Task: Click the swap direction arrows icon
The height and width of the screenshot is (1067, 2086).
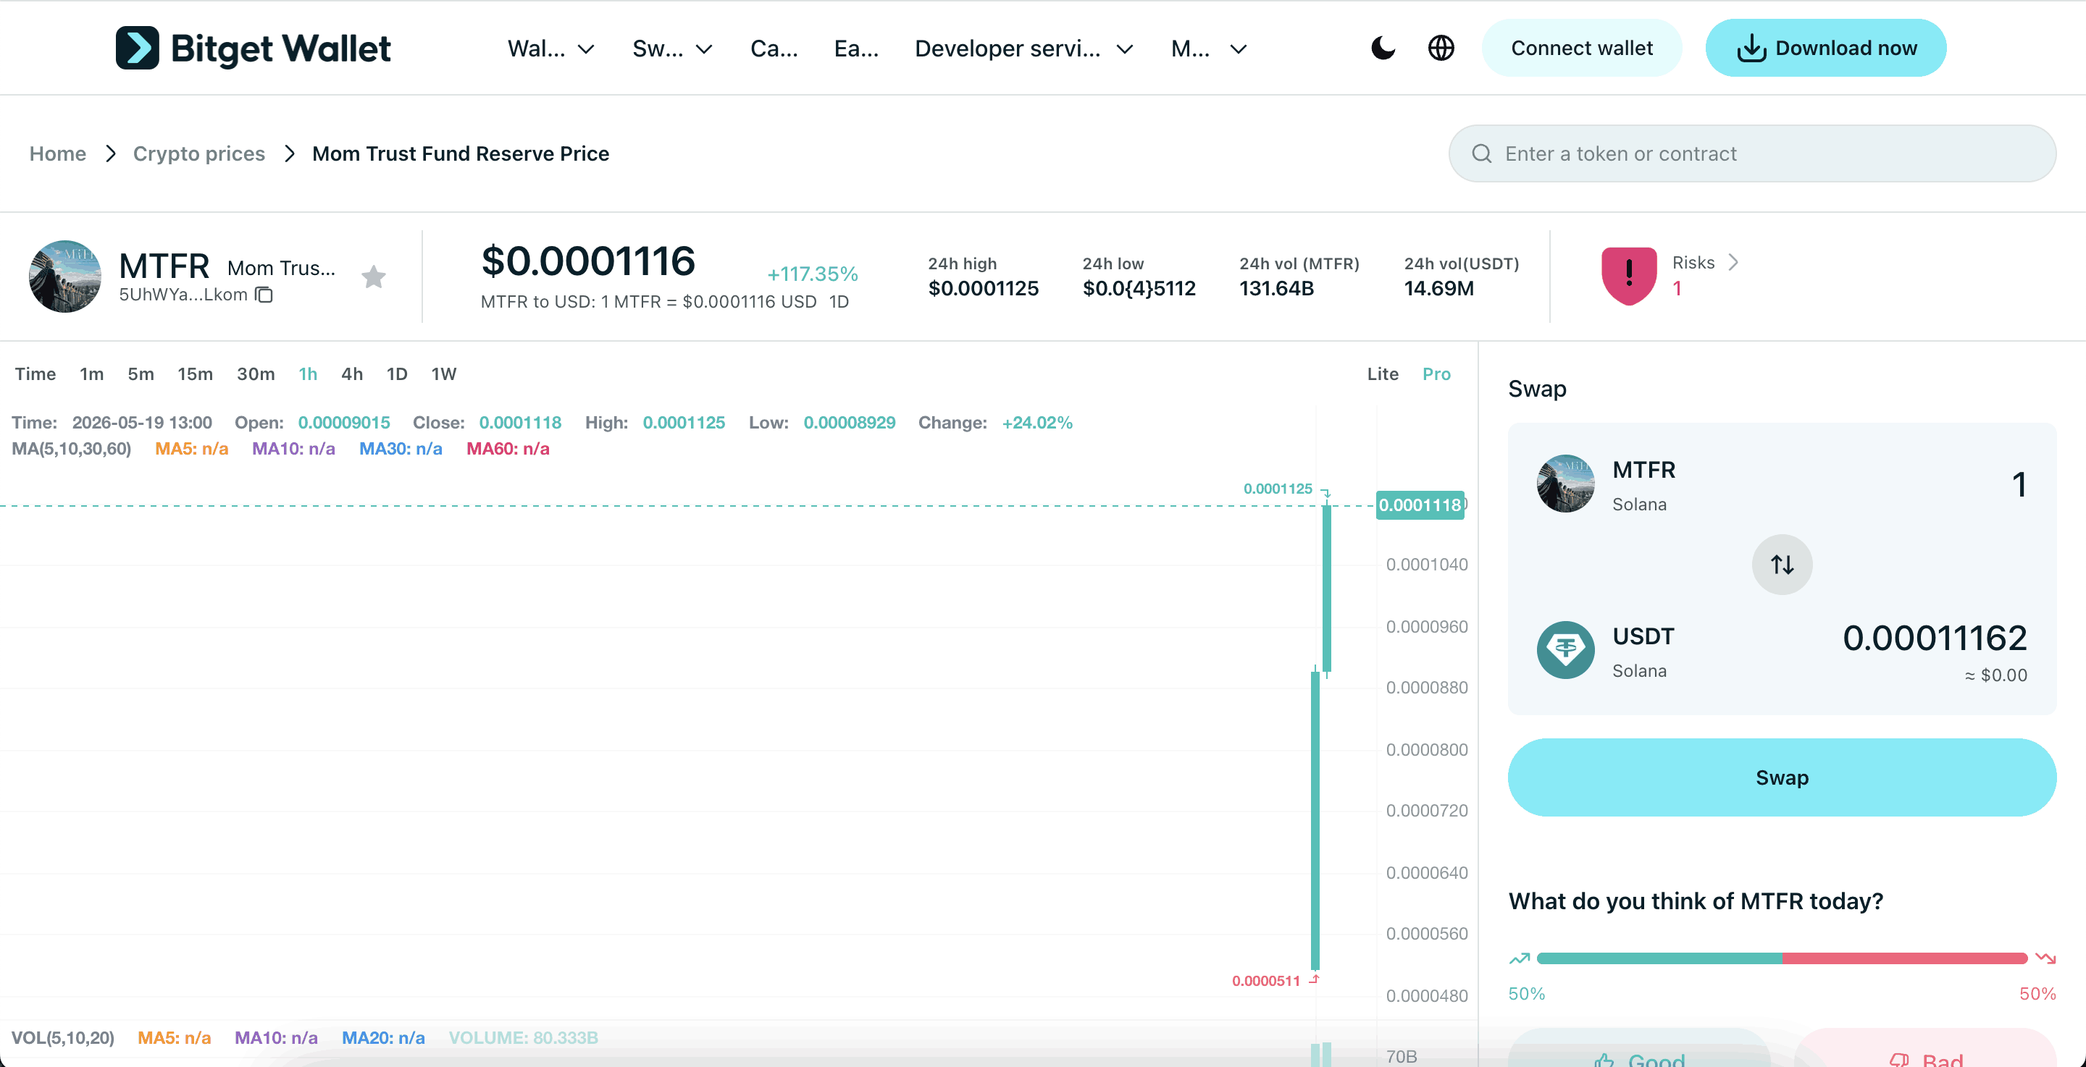Action: tap(1782, 564)
